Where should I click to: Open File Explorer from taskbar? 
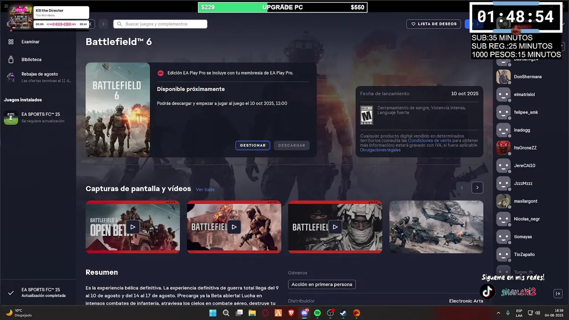[x=252, y=313]
